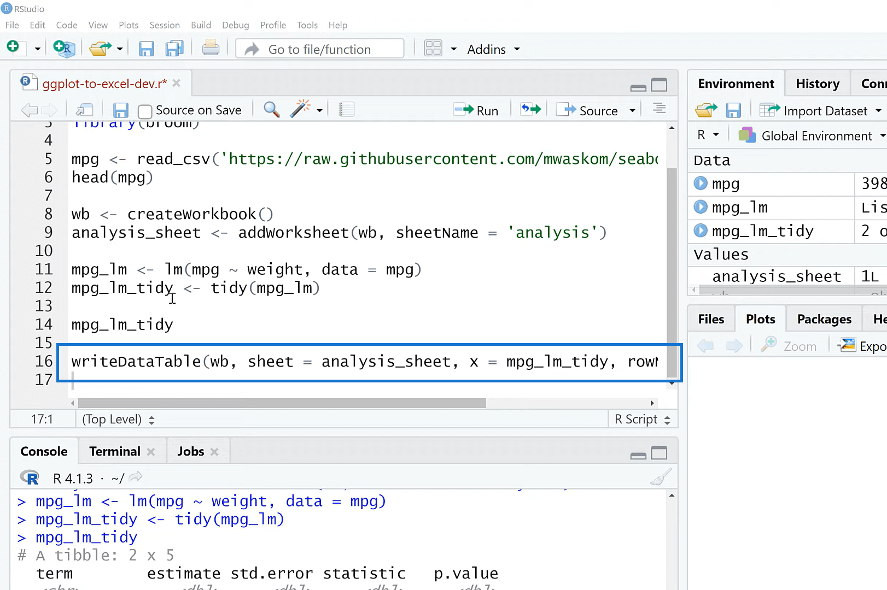Viewport: 887px width, 590px height.
Task: Minimize the source editor pane
Action: pos(638,87)
